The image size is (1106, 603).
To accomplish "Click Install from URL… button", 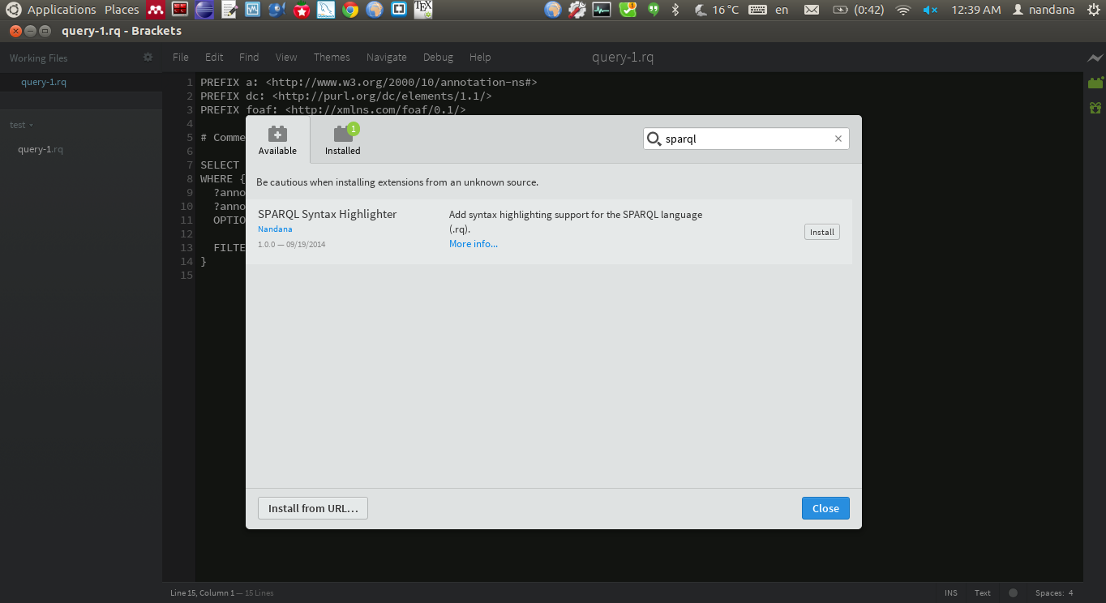I will [313, 508].
